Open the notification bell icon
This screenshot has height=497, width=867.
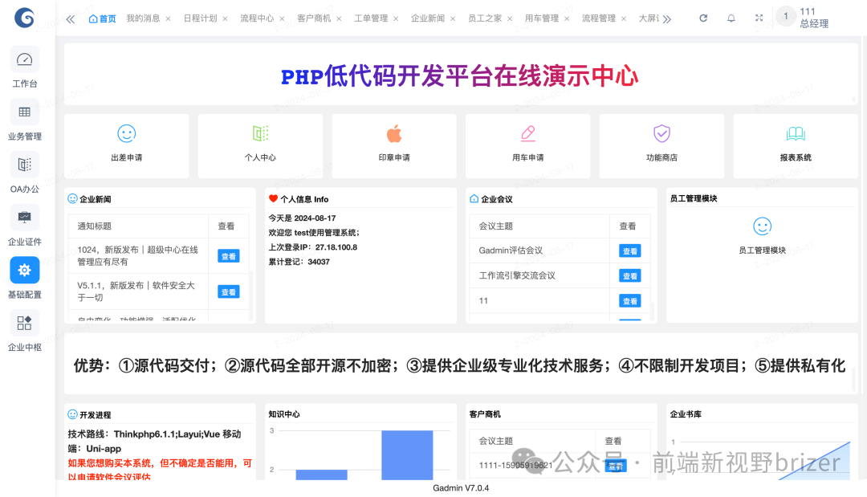point(731,16)
